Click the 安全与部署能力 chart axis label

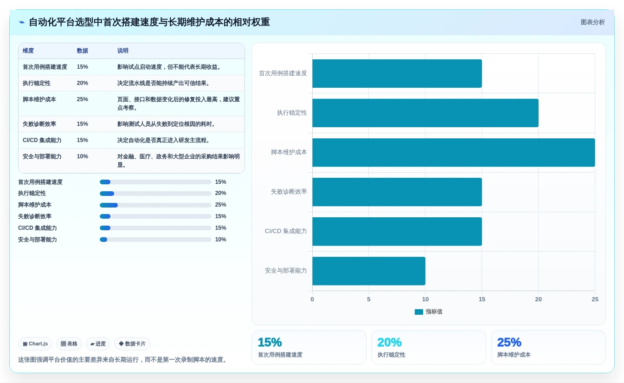coord(286,271)
